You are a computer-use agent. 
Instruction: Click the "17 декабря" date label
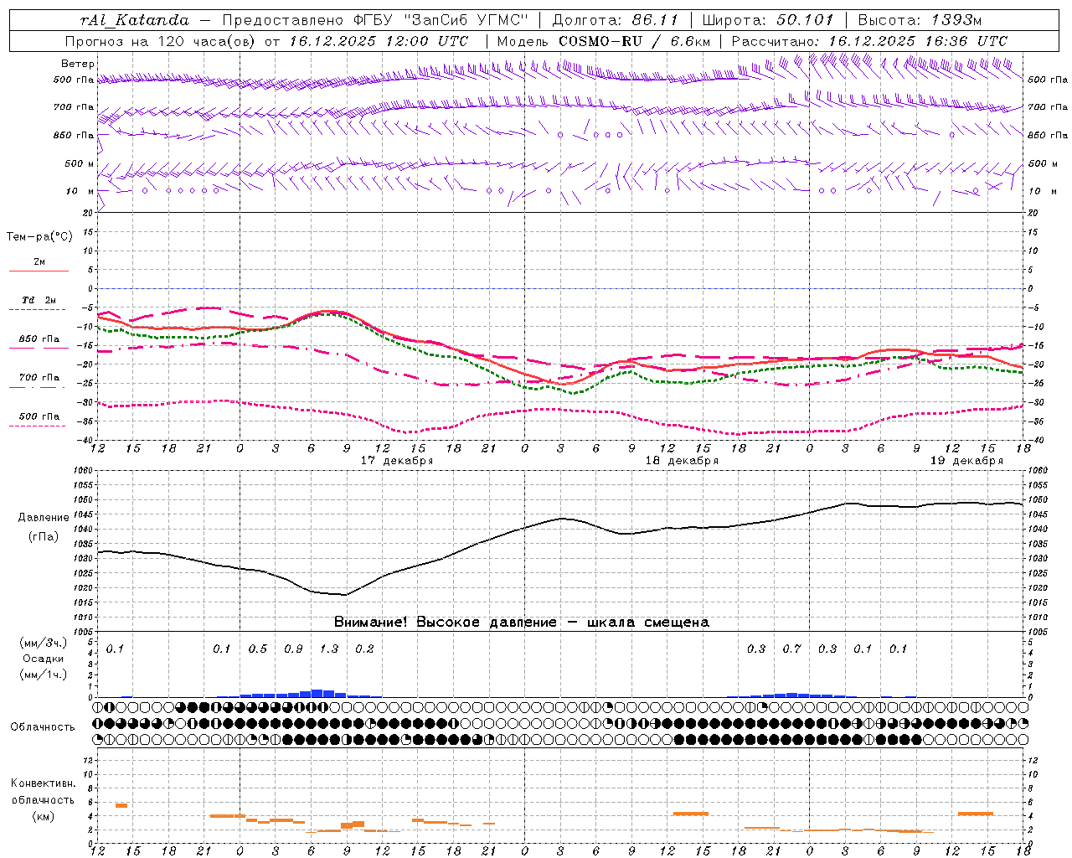coord(397,461)
